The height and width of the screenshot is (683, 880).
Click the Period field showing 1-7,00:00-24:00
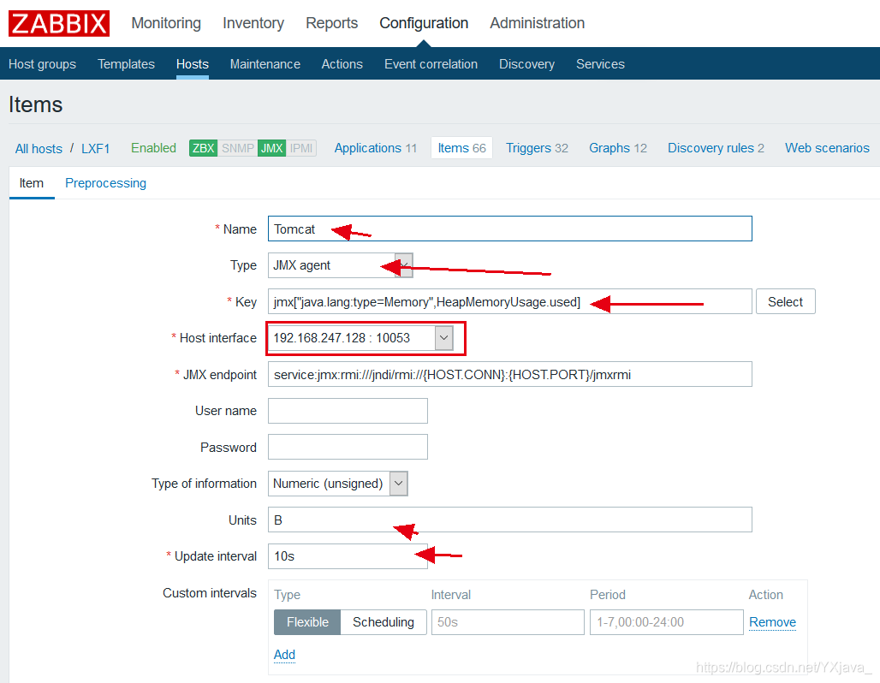pyautogui.click(x=666, y=622)
